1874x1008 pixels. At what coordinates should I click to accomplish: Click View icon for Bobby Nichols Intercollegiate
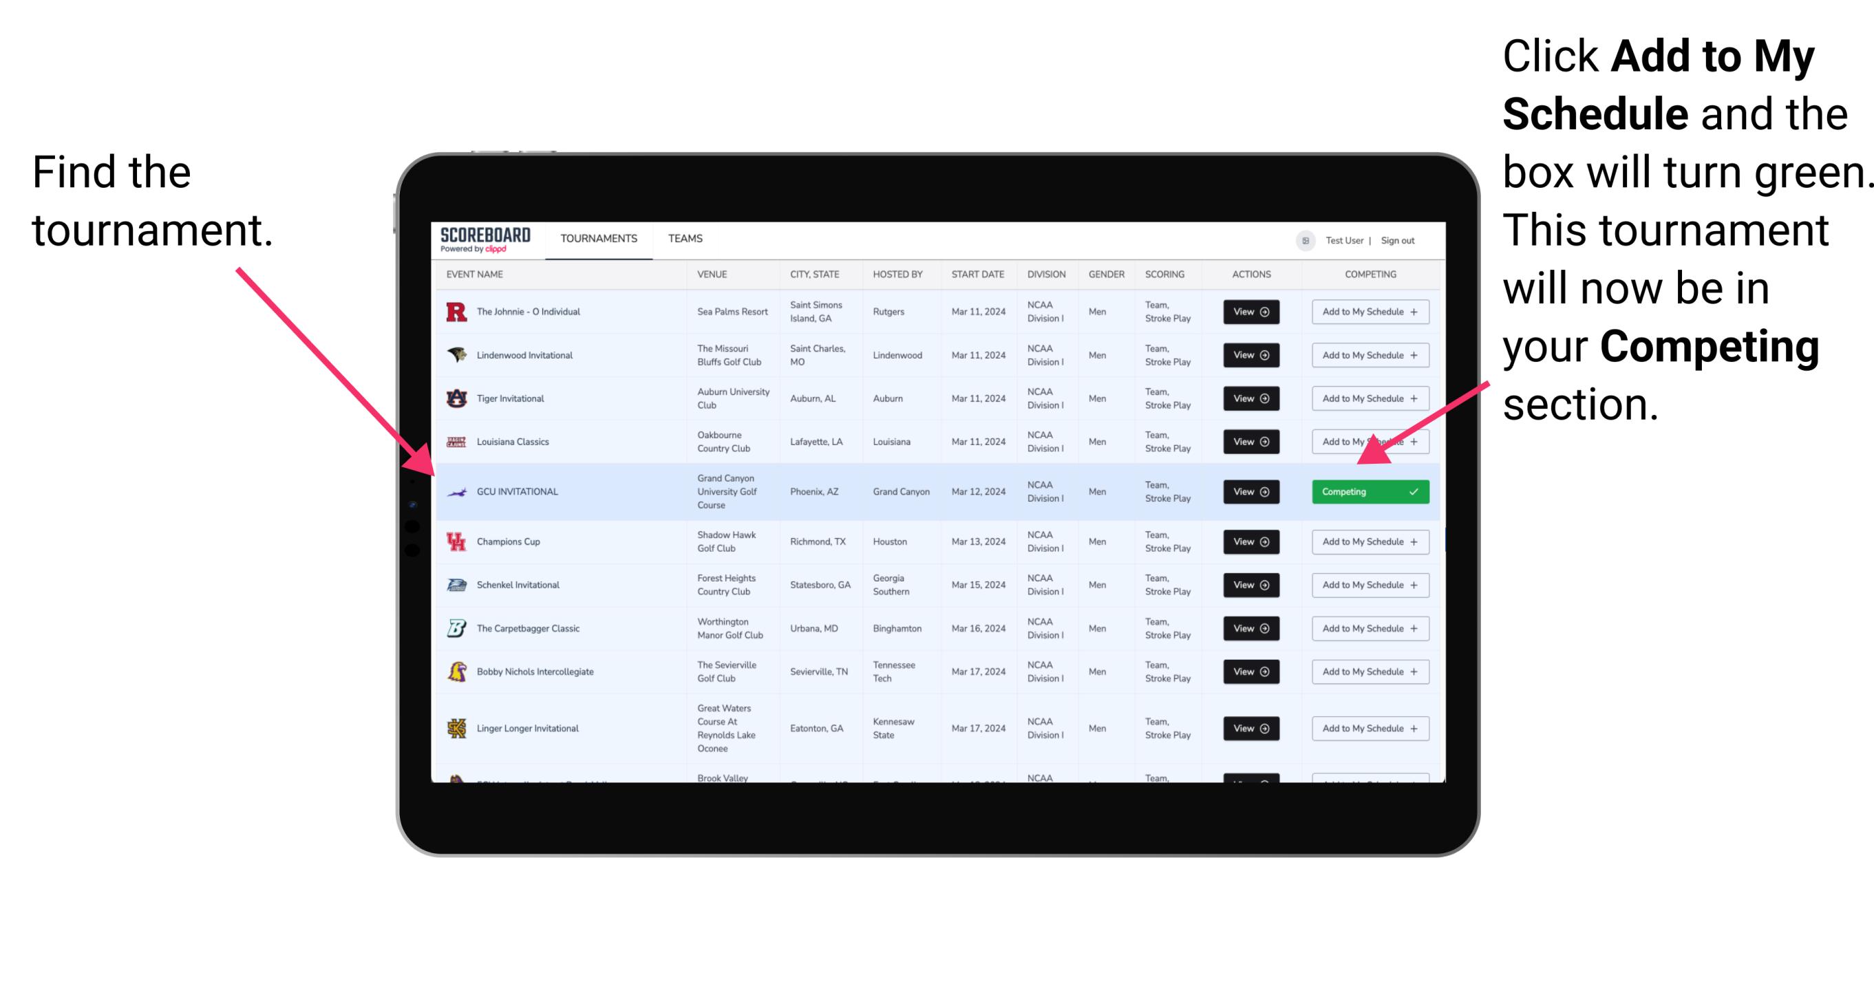[1248, 672]
